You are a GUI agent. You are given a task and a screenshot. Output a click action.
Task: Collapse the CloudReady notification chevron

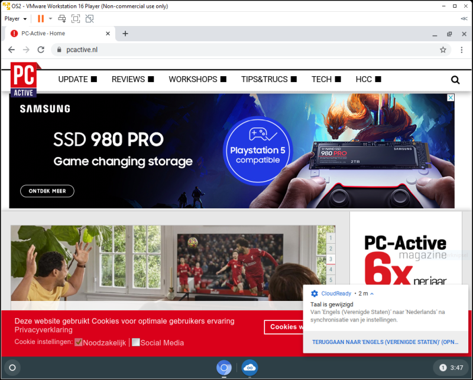coord(372,294)
